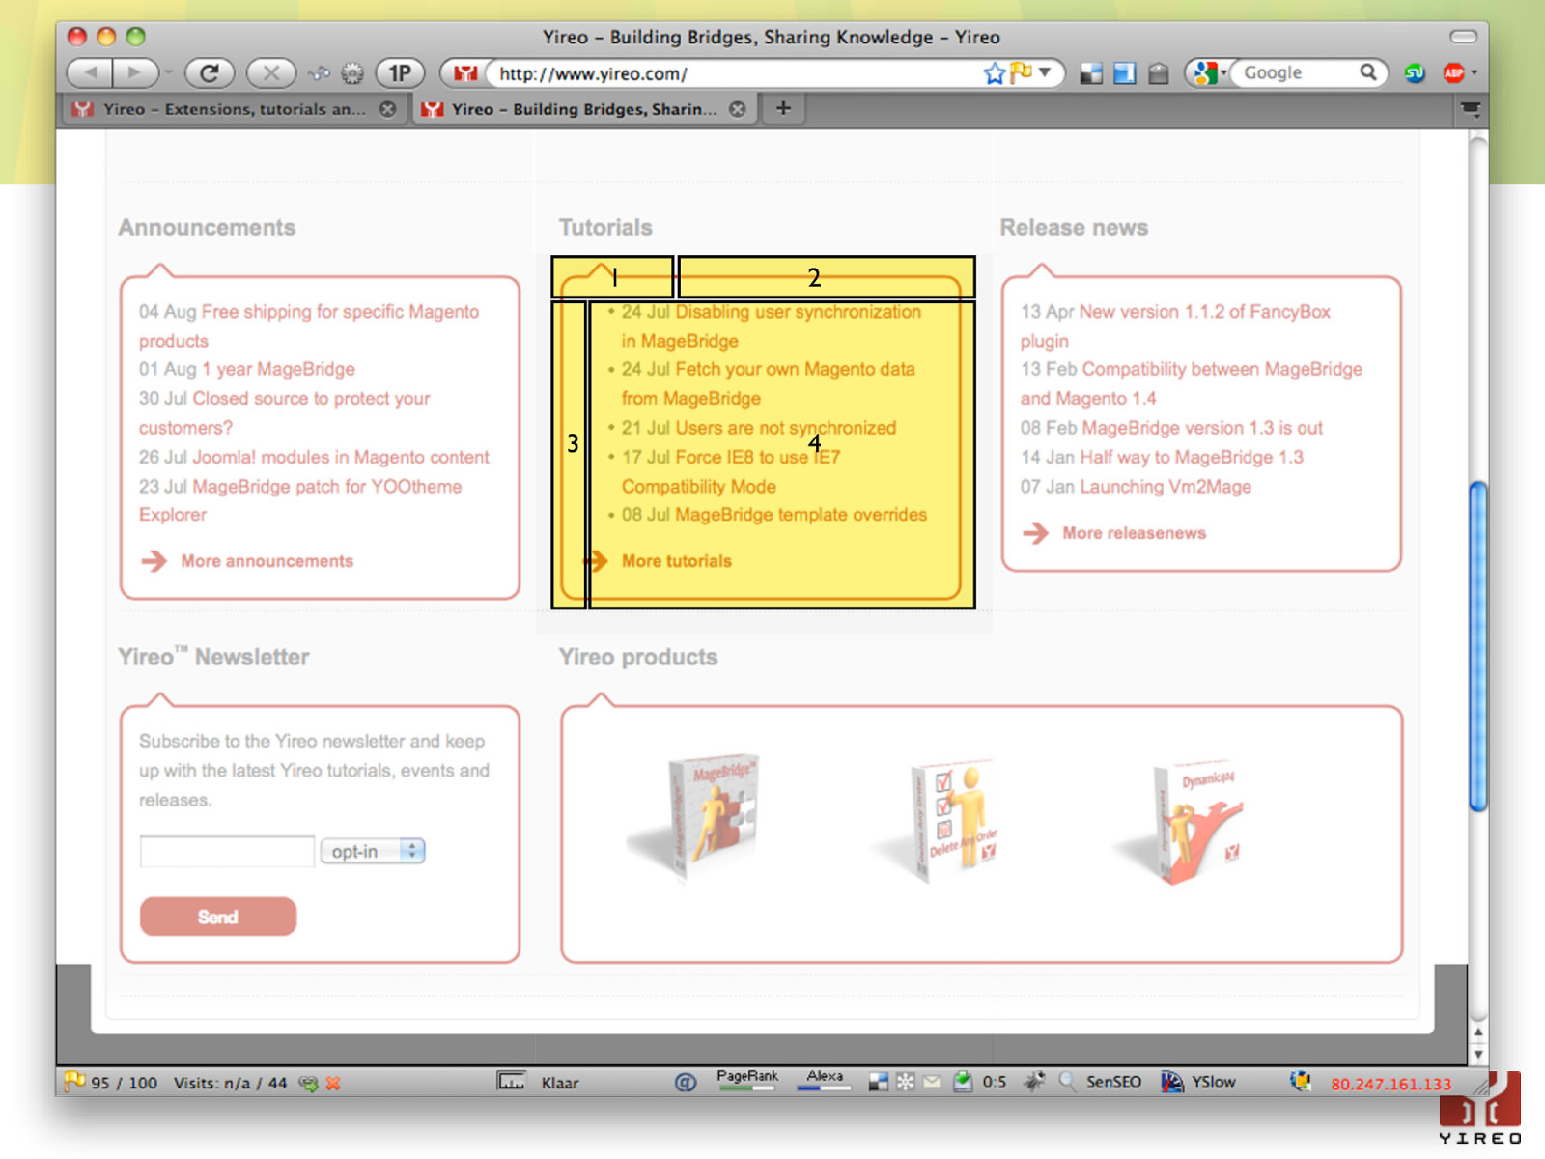The width and height of the screenshot is (1545, 1159).
Task: Close the 'Yireo – Building Bridges' tab
Action: pyautogui.click(x=738, y=109)
